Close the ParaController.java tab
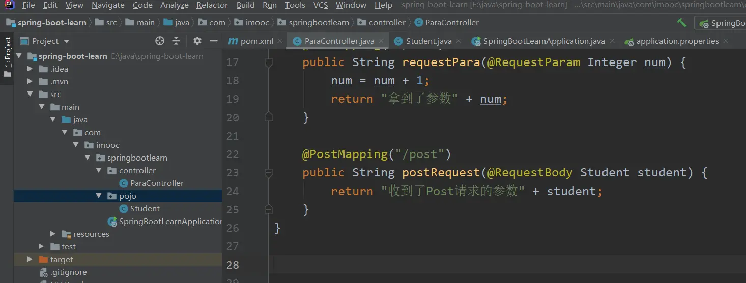The height and width of the screenshot is (283, 746). click(x=382, y=41)
